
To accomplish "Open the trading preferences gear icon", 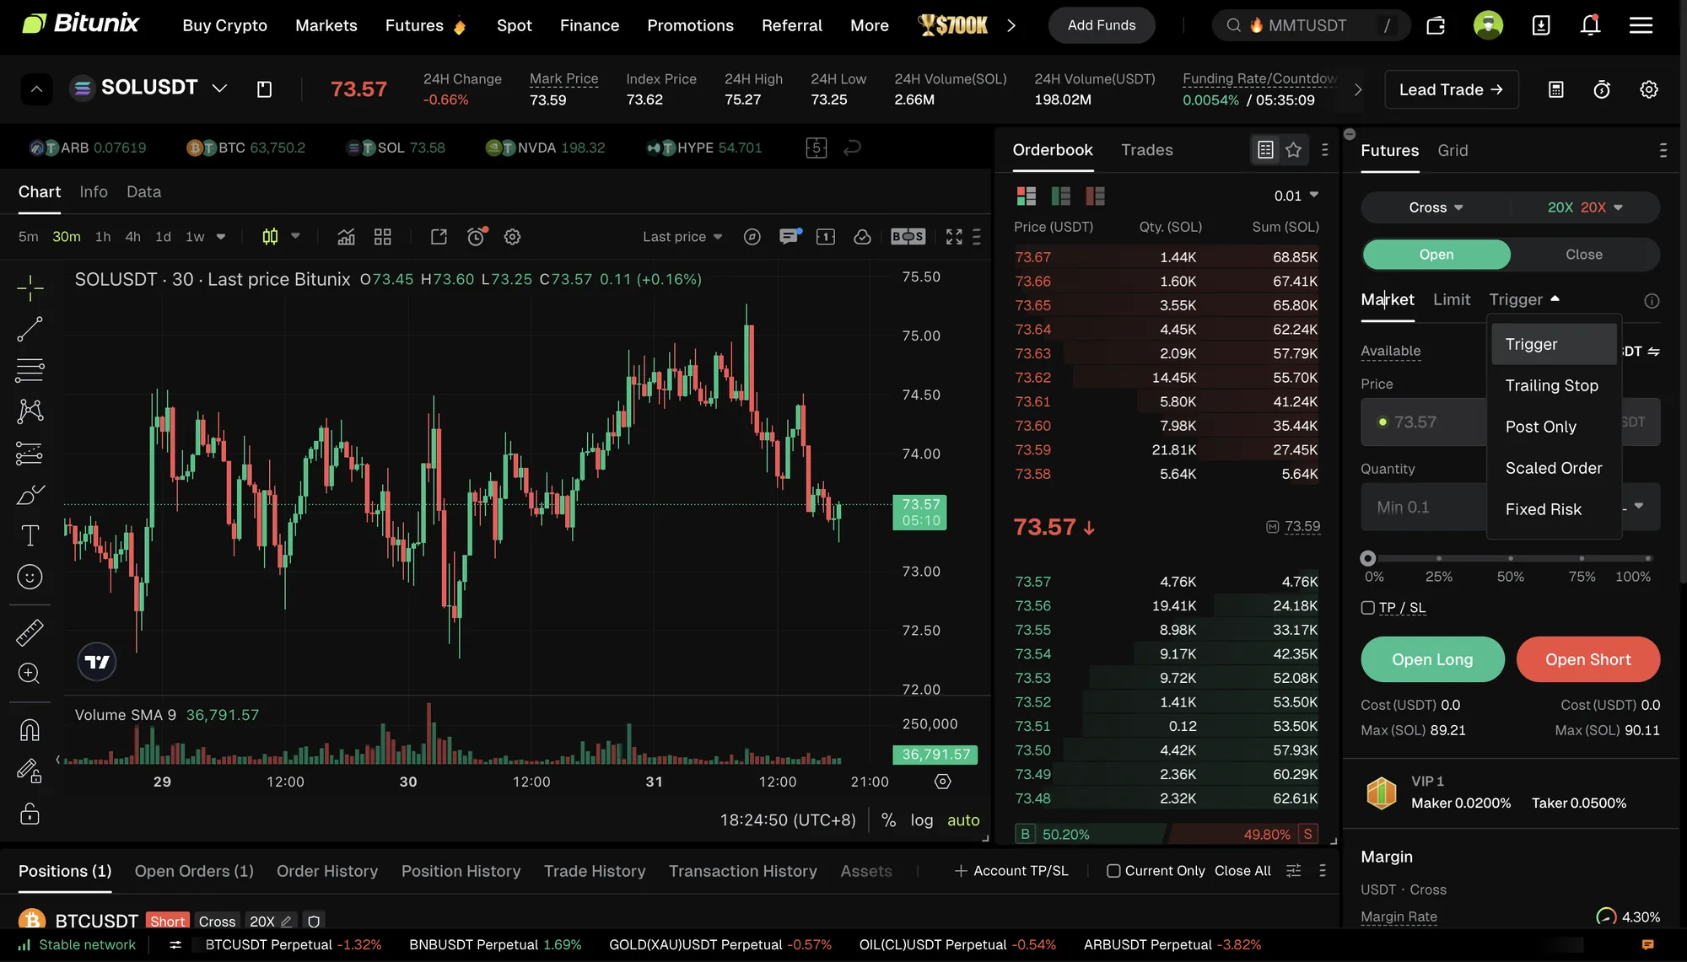I will 1649,89.
